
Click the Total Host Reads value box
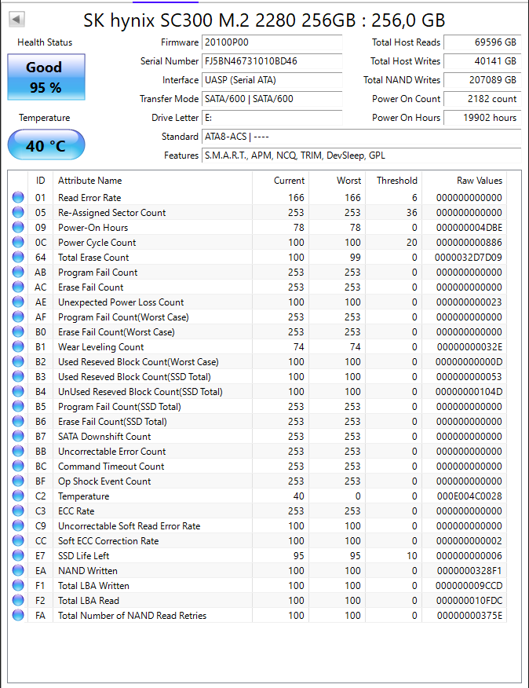pos(482,42)
